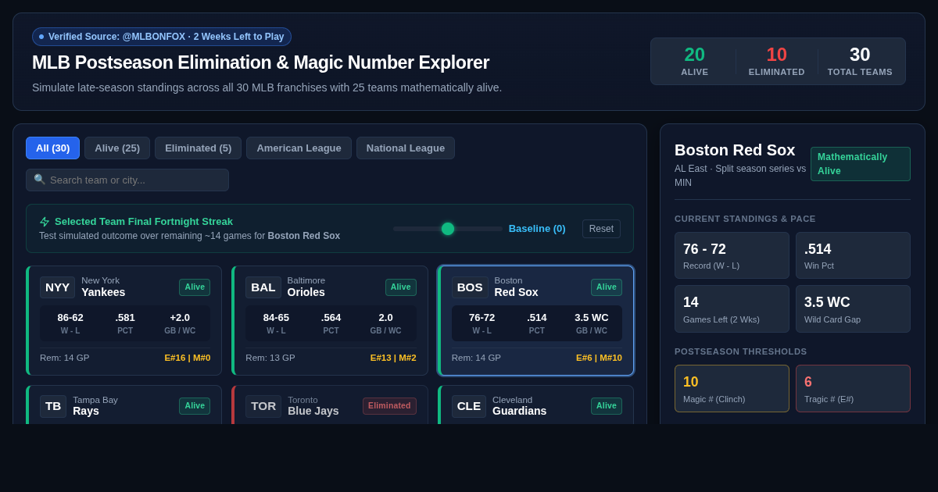This screenshot has width=938, height=492.
Task: Click the BAL team abbreviation badge
Action: pos(263,287)
